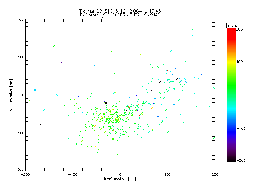Click the colorbar label "0" next to green
253x190 pixels.
tap(237, 95)
